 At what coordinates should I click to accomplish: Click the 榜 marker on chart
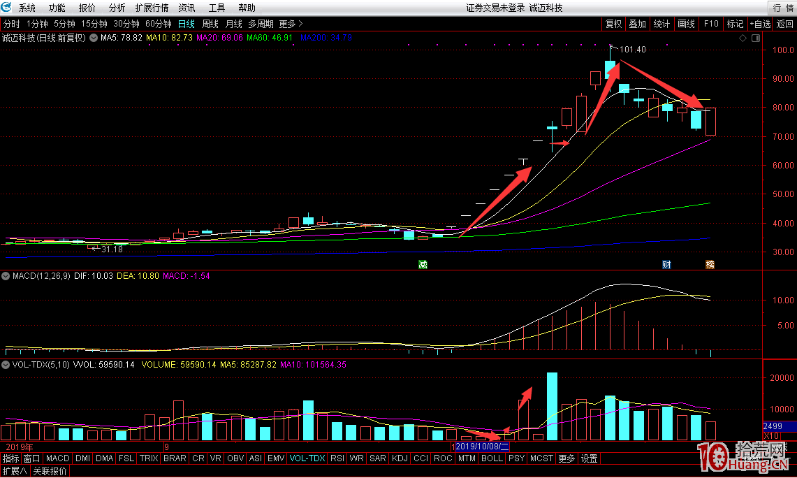coord(710,264)
